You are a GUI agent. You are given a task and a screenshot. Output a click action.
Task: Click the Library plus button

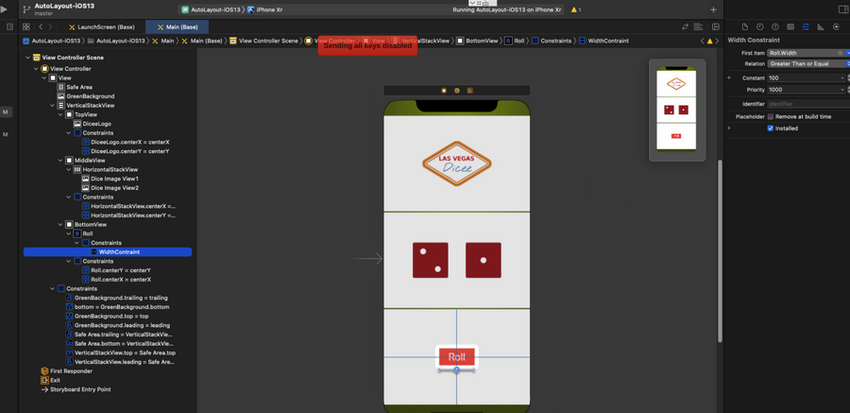click(713, 9)
